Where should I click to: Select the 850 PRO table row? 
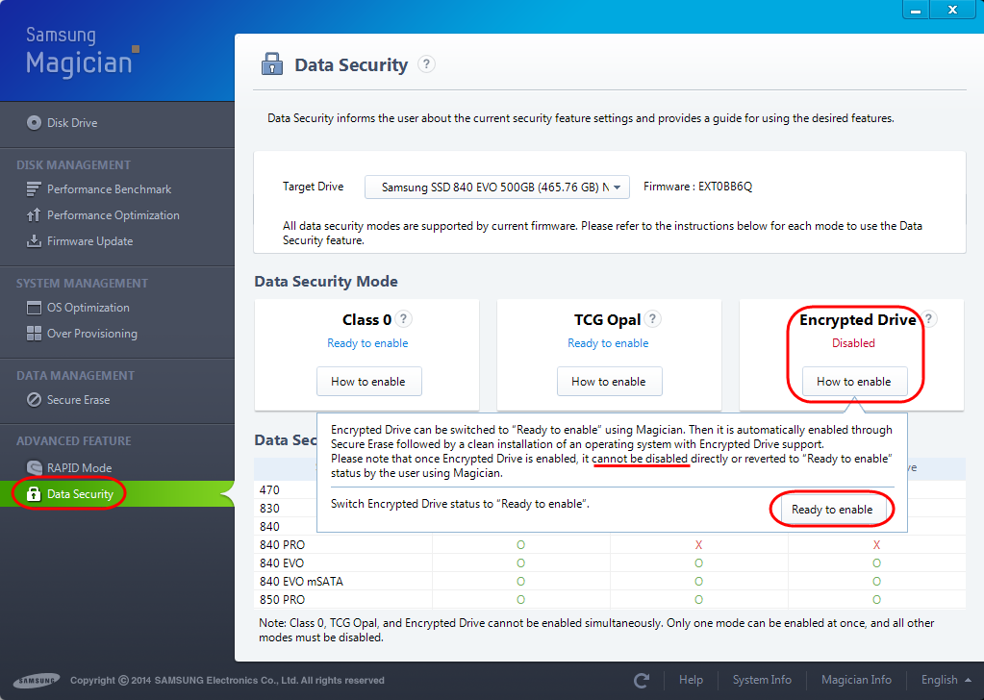pos(610,600)
